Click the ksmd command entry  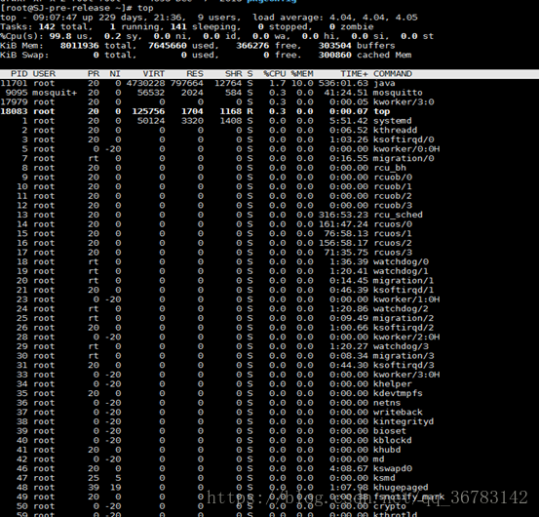[384, 478]
